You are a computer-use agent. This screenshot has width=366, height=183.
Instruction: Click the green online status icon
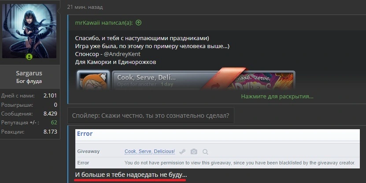click(x=29, y=56)
